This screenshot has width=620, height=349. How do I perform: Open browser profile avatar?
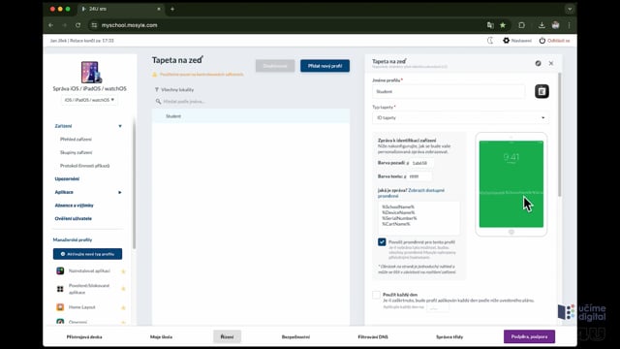pyautogui.click(x=555, y=25)
